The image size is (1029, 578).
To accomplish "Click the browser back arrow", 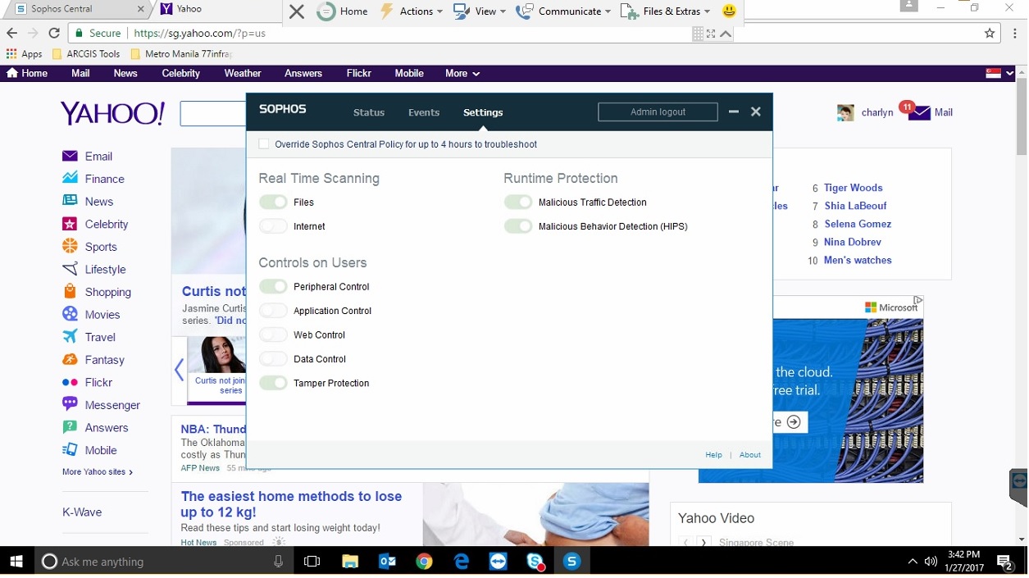I will (11, 34).
